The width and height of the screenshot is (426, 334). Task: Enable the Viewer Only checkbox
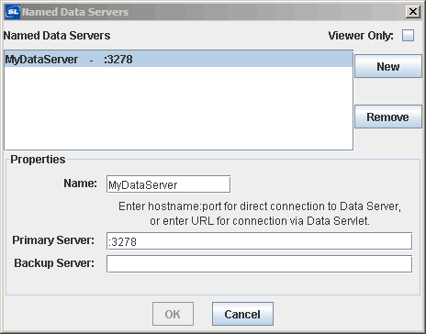408,35
